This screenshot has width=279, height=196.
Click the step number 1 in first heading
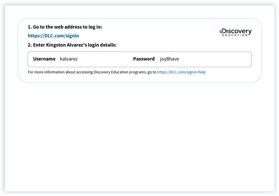tap(29, 27)
